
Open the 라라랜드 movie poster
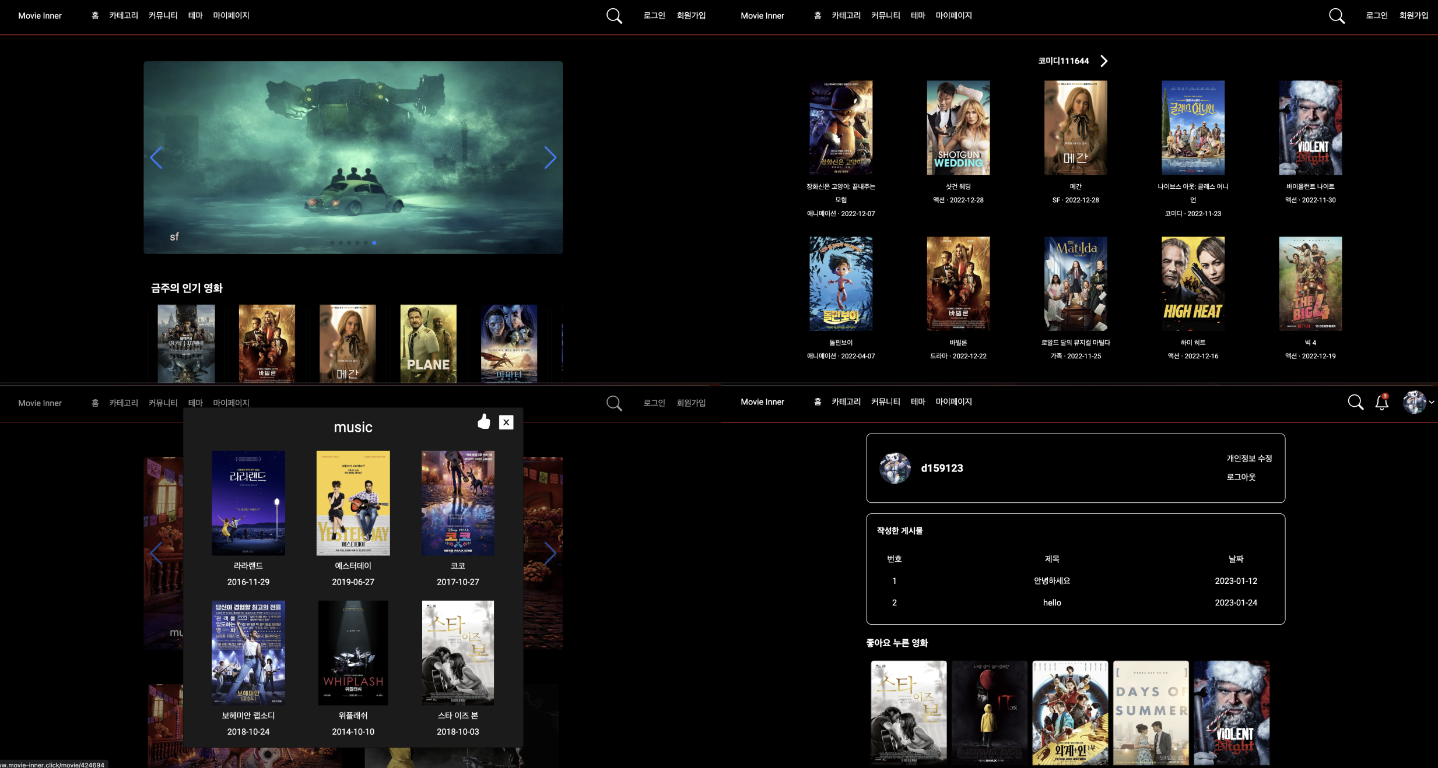click(248, 503)
